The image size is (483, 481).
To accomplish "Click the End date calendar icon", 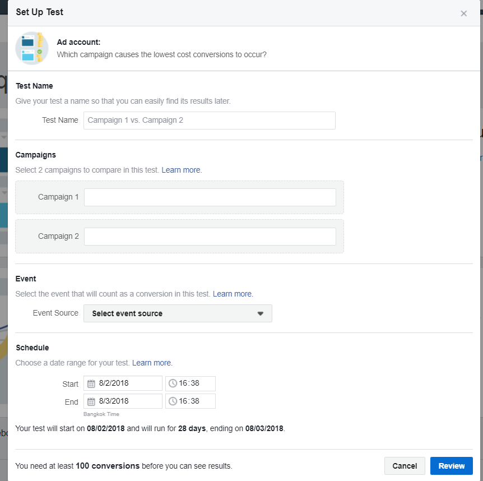I will tap(92, 401).
